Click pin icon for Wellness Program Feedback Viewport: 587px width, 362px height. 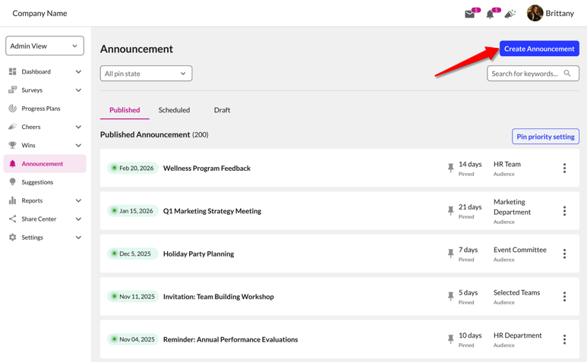coord(451,168)
